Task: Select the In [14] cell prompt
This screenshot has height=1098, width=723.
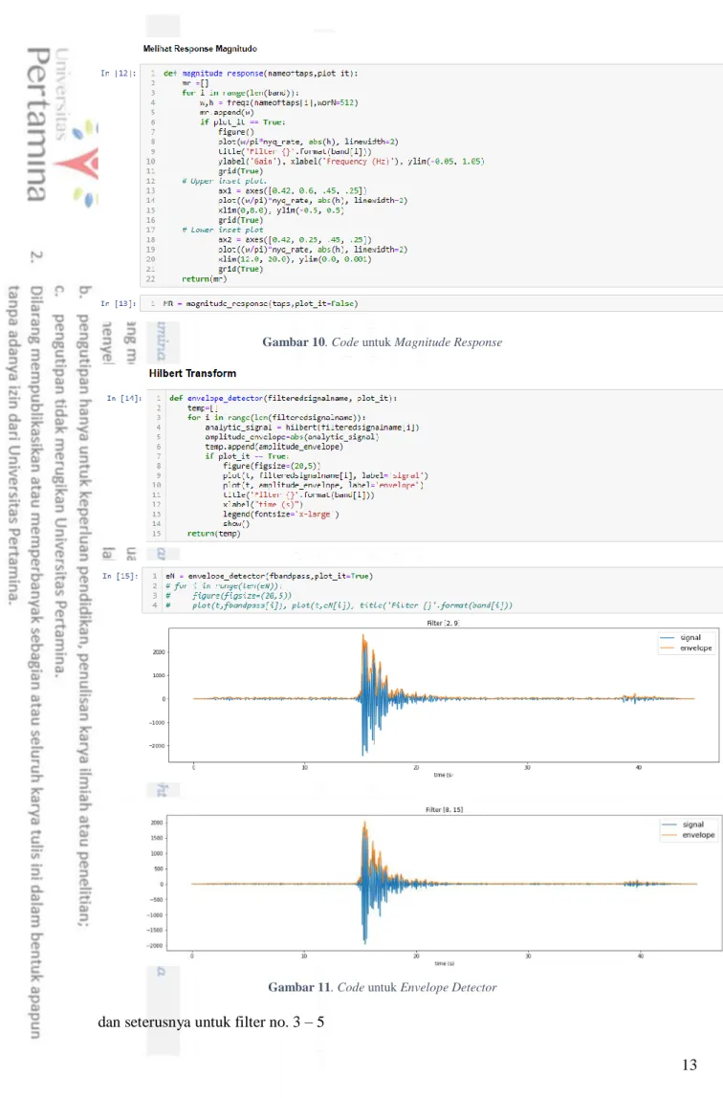Action: [x=124, y=399]
